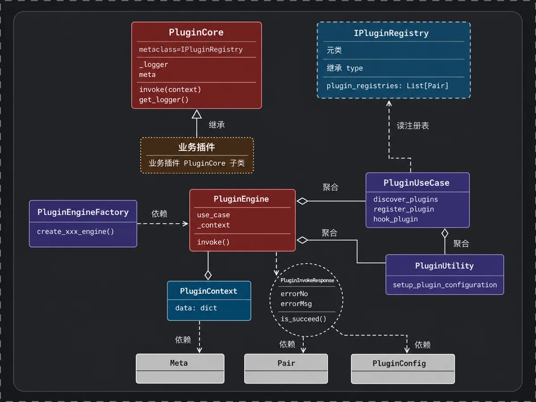Image resolution: width=536 pixels, height=402 pixels.
Task: Select the PluginCore class title
Action: [x=196, y=33]
